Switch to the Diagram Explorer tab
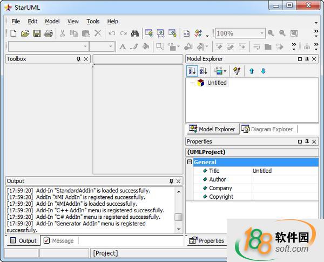 [x=268, y=129]
